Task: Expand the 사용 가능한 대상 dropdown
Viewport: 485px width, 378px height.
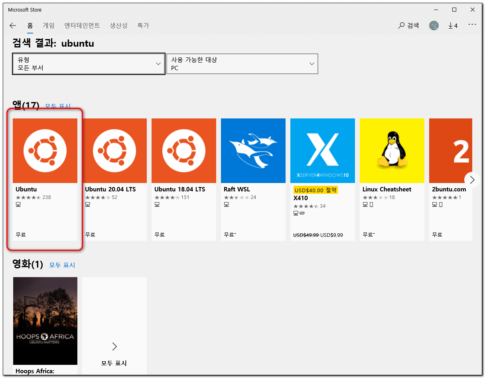Action: (x=242, y=64)
